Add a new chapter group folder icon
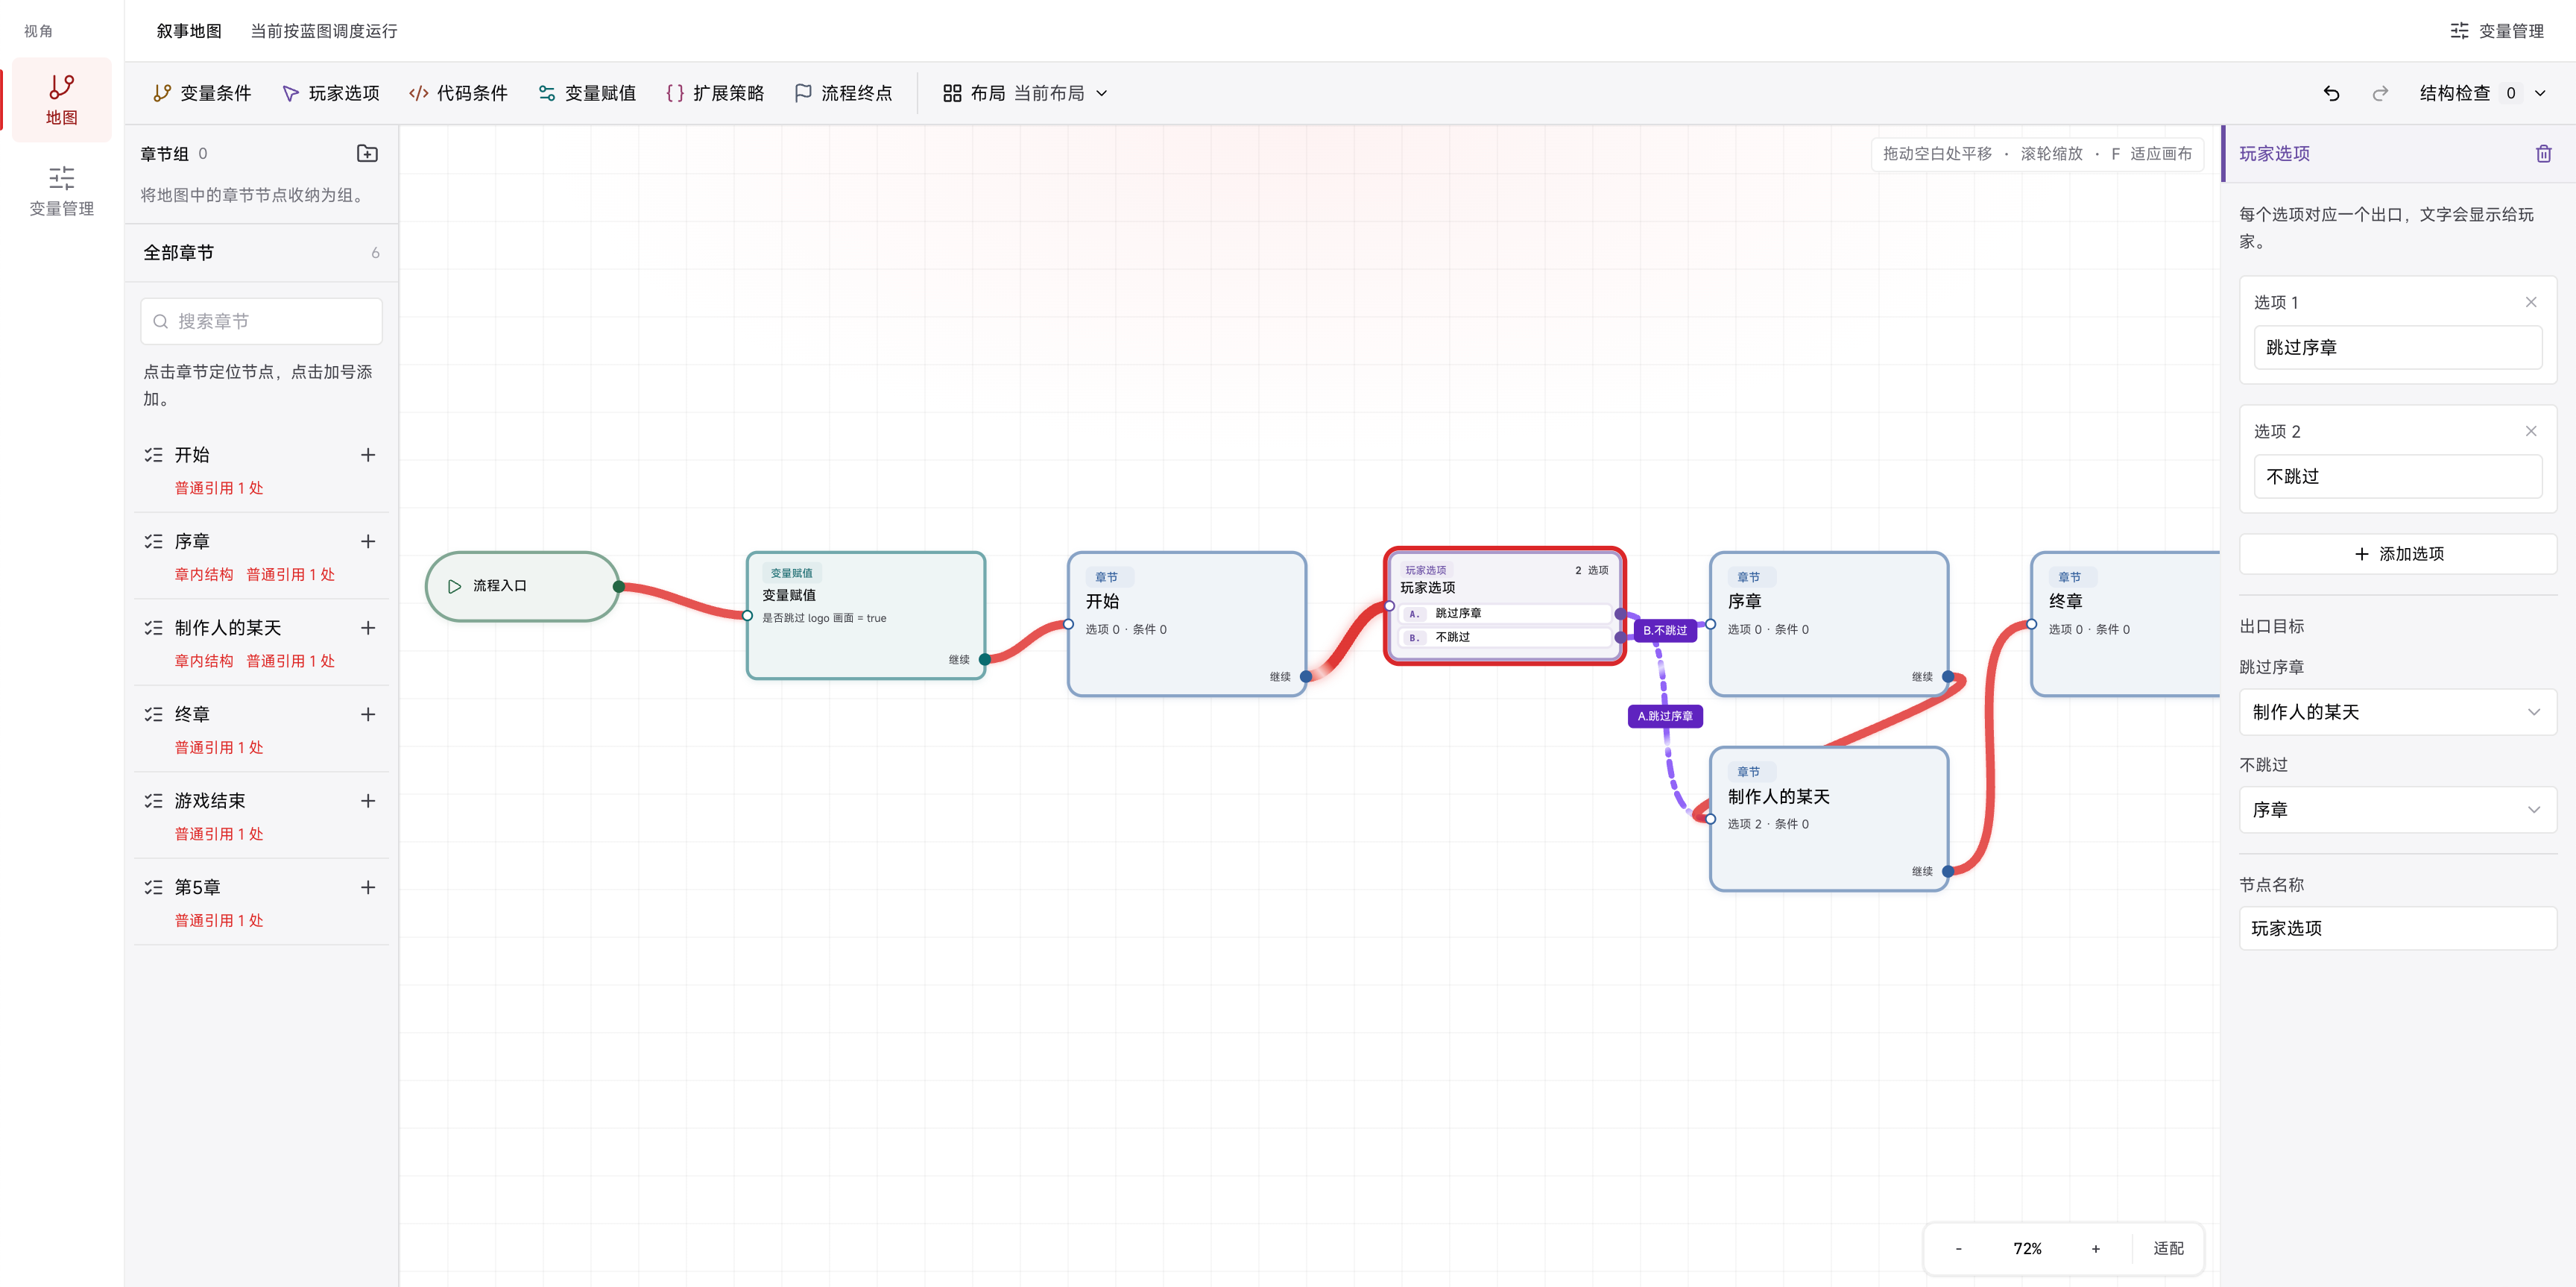The height and width of the screenshot is (1287, 2576). pyautogui.click(x=367, y=153)
